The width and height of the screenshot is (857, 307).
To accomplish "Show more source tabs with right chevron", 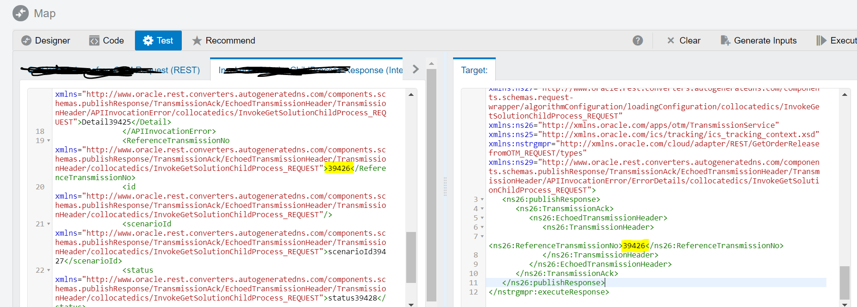I will click(x=416, y=69).
